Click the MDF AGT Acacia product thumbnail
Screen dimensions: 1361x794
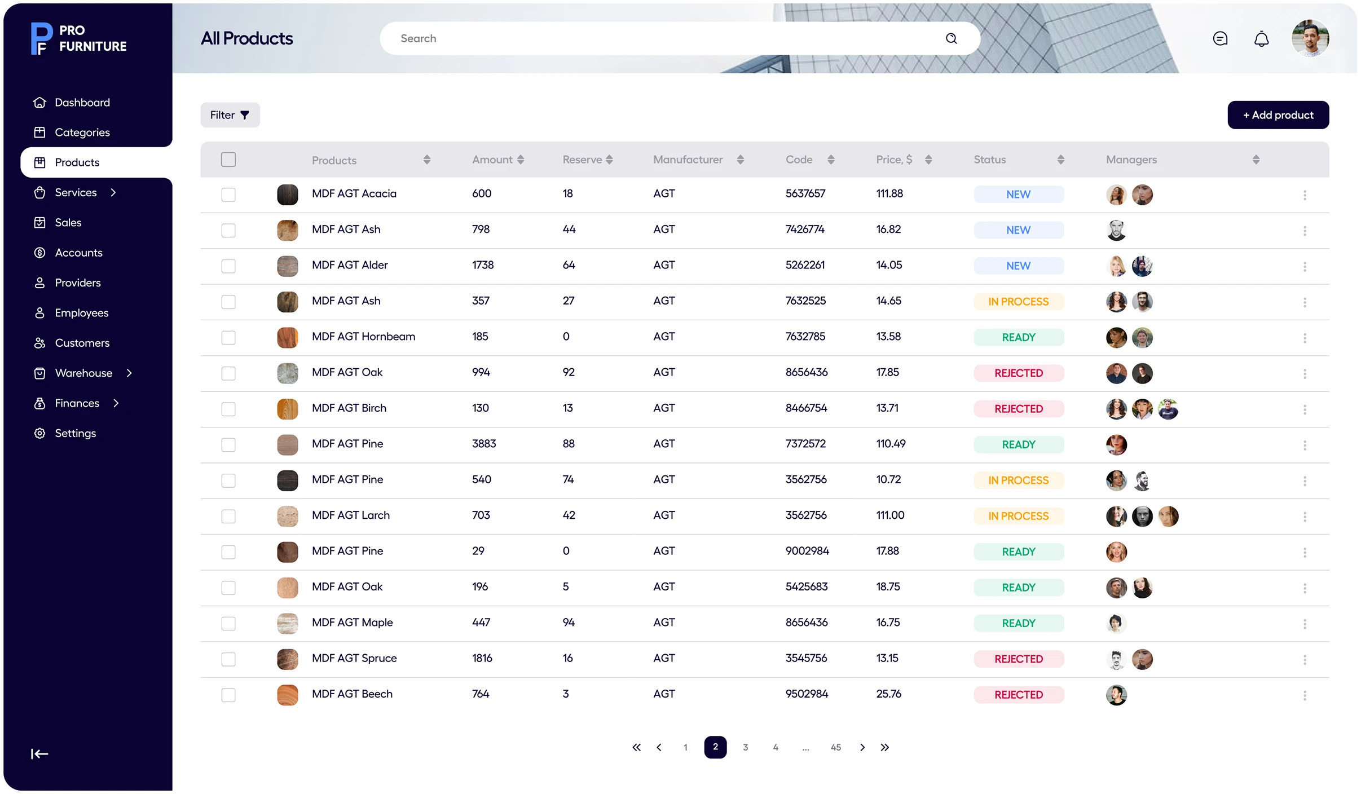(287, 195)
